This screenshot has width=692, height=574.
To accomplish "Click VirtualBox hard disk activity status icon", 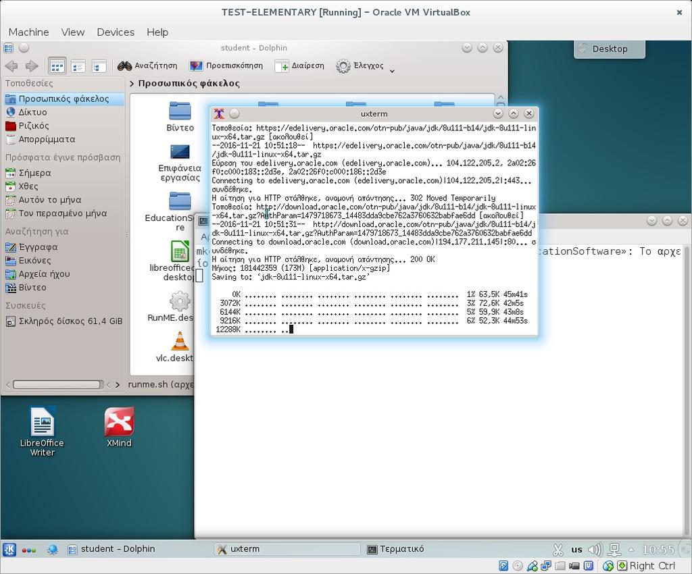I will tap(503, 566).
